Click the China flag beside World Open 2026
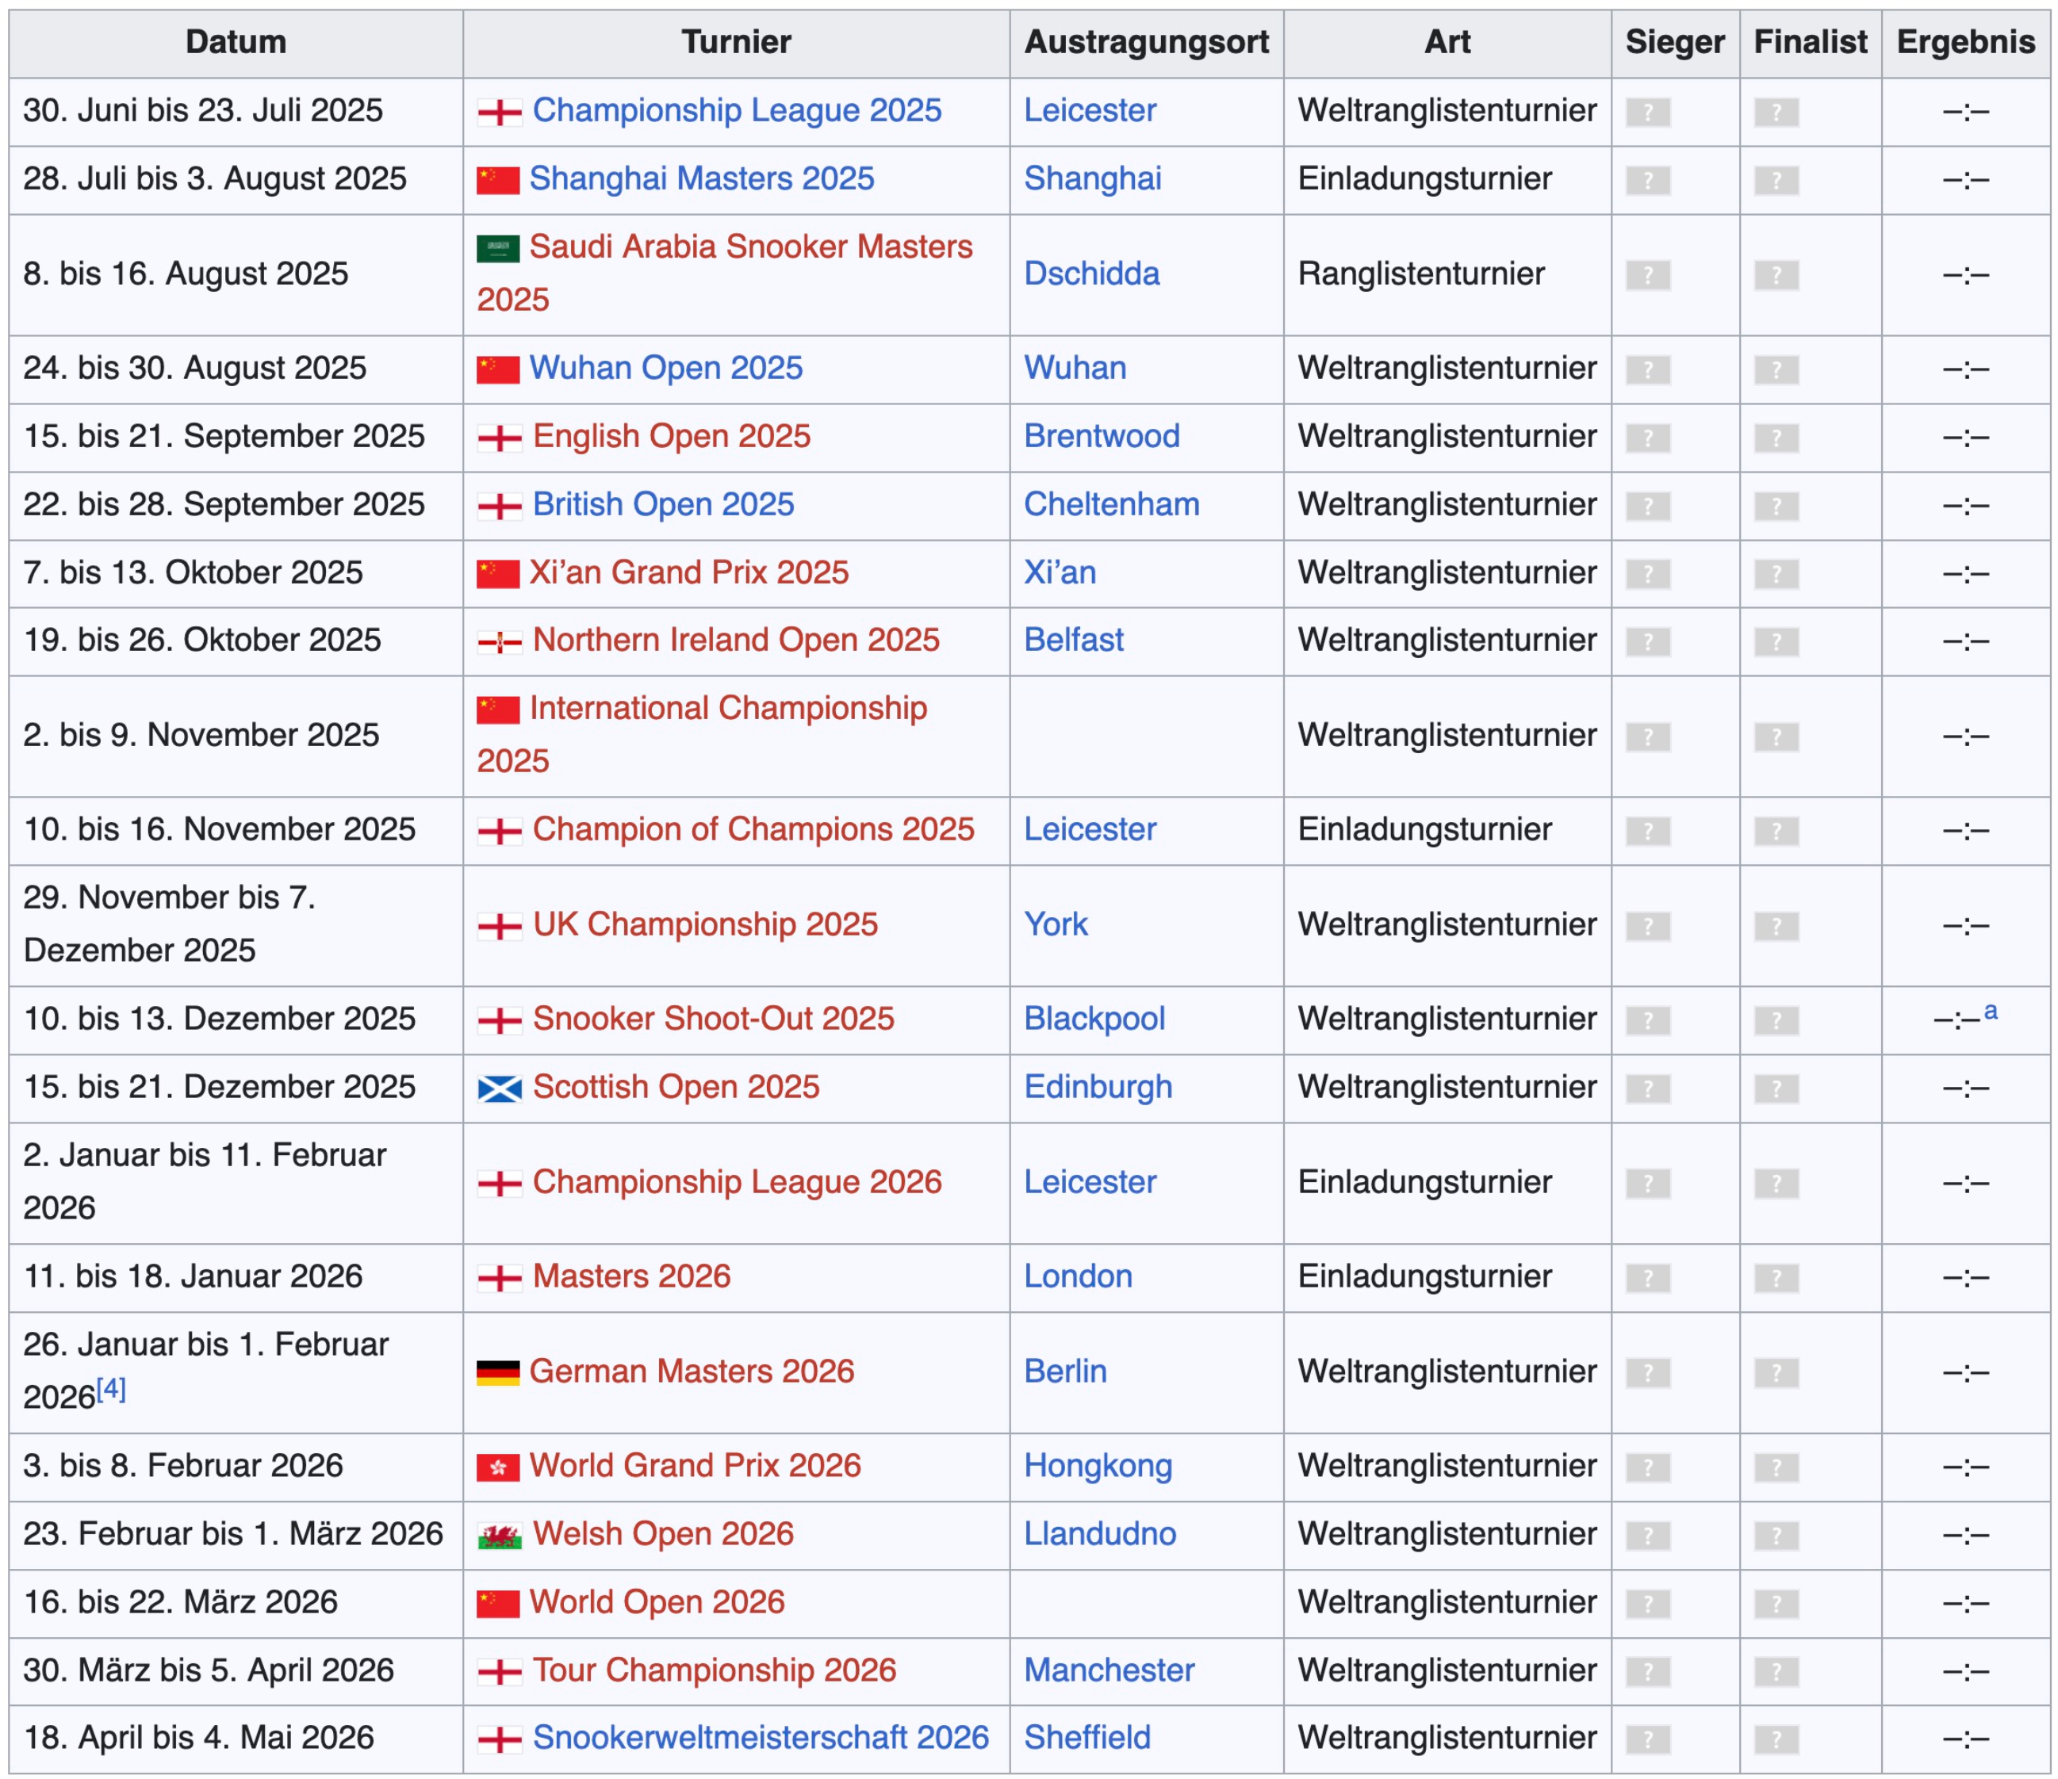The image size is (2058, 1779). coord(497,1603)
